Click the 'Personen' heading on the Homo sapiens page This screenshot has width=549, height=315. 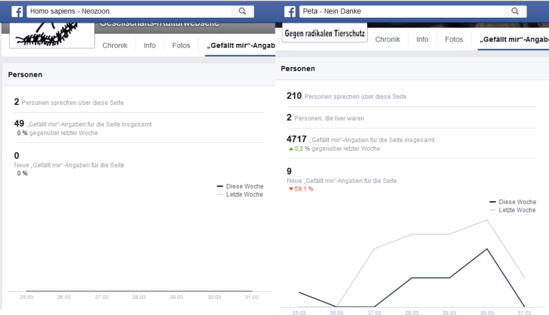point(25,75)
